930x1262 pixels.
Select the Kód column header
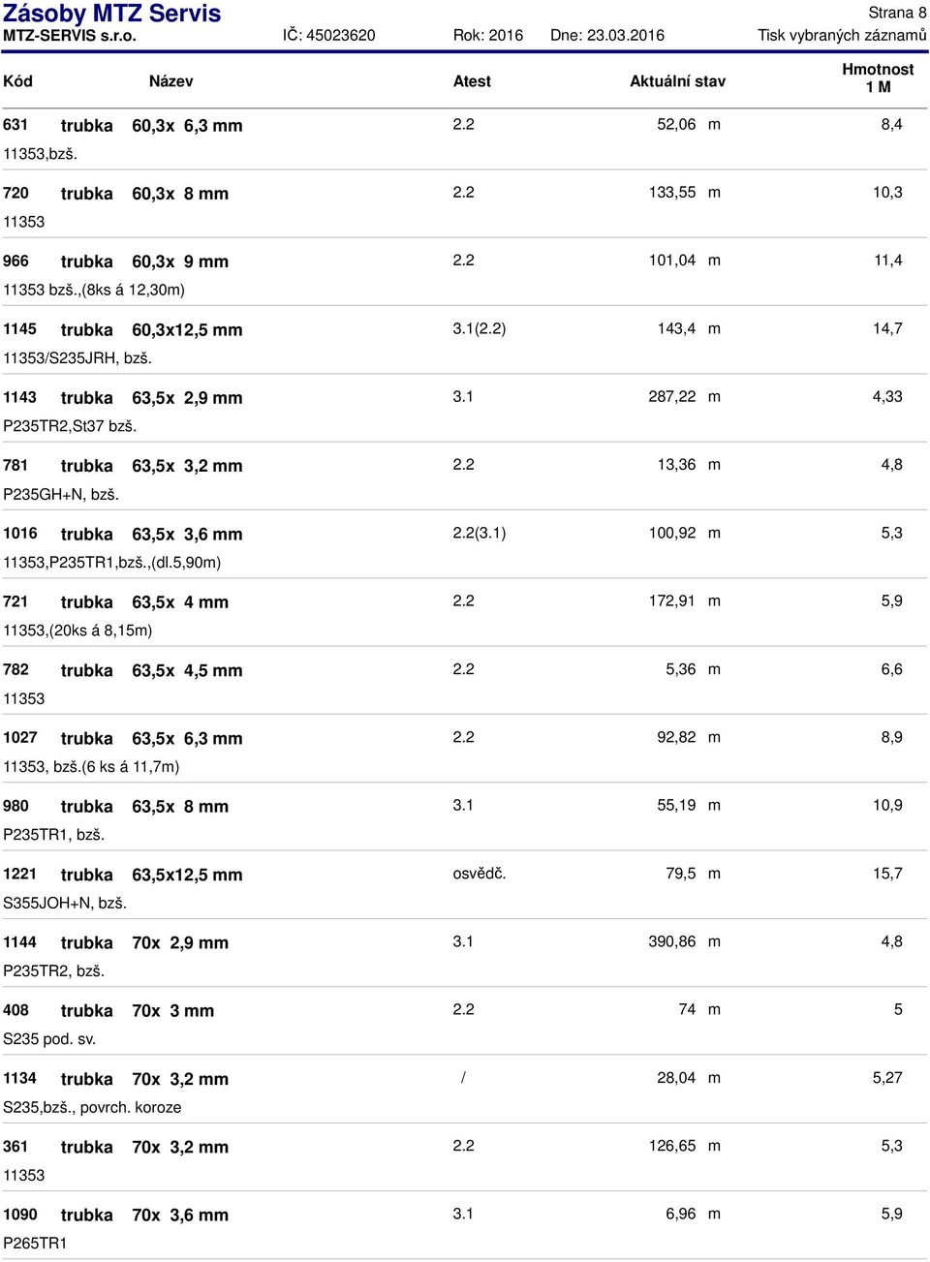[17, 81]
